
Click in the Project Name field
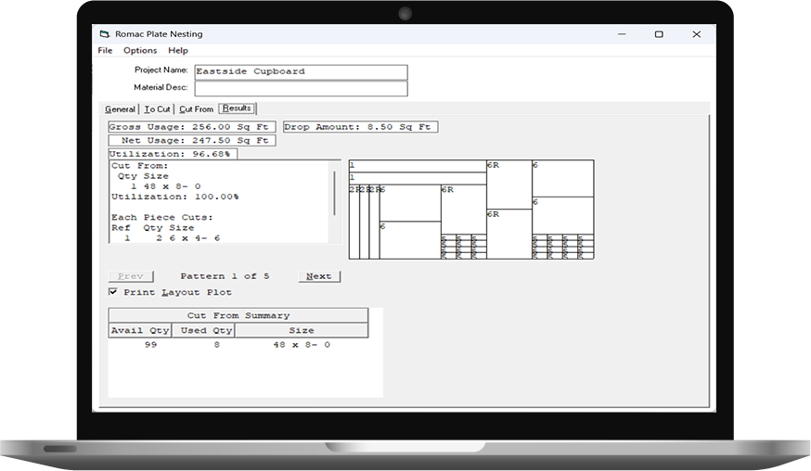coord(300,71)
